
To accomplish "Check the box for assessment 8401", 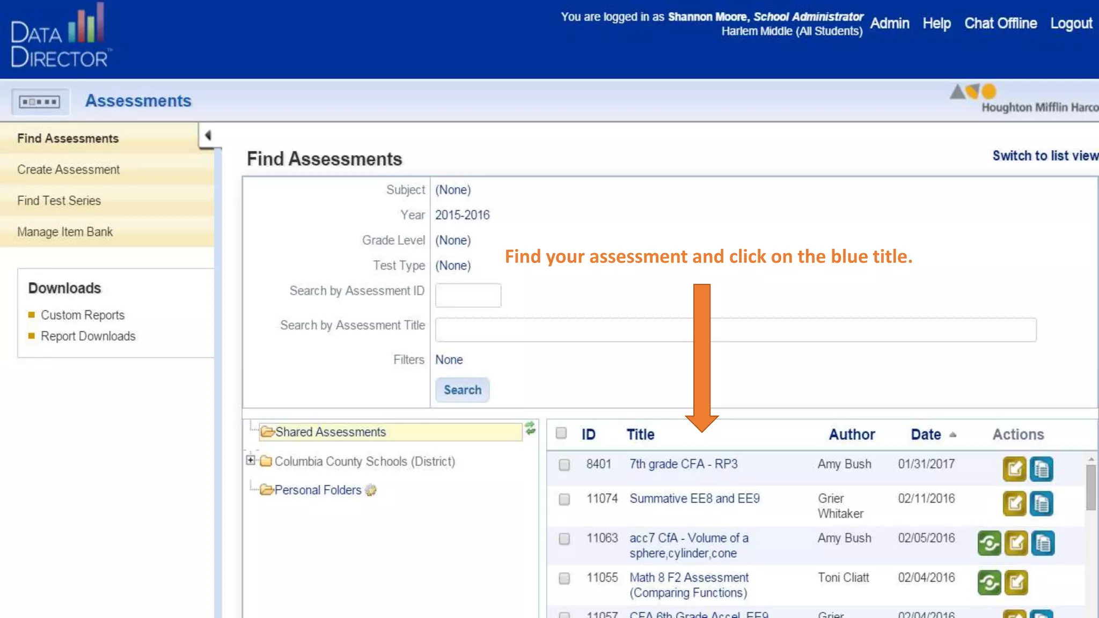I will pyautogui.click(x=564, y=465).
